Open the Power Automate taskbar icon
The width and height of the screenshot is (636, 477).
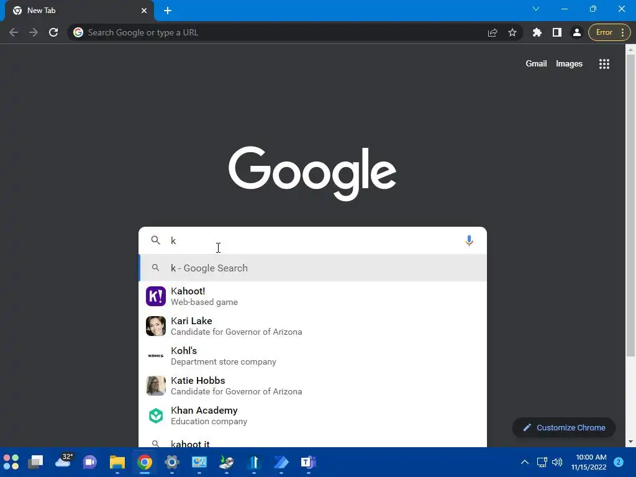[x=281, y=462]
